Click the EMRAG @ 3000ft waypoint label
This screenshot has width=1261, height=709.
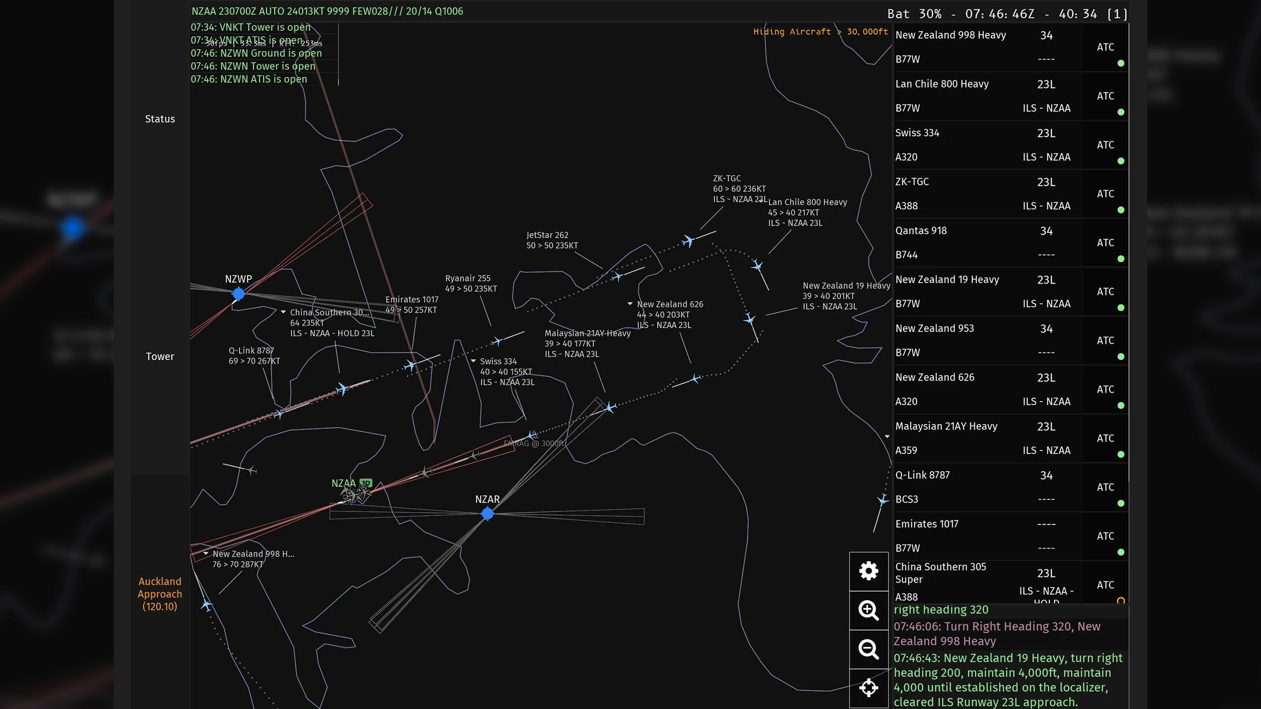534,443
